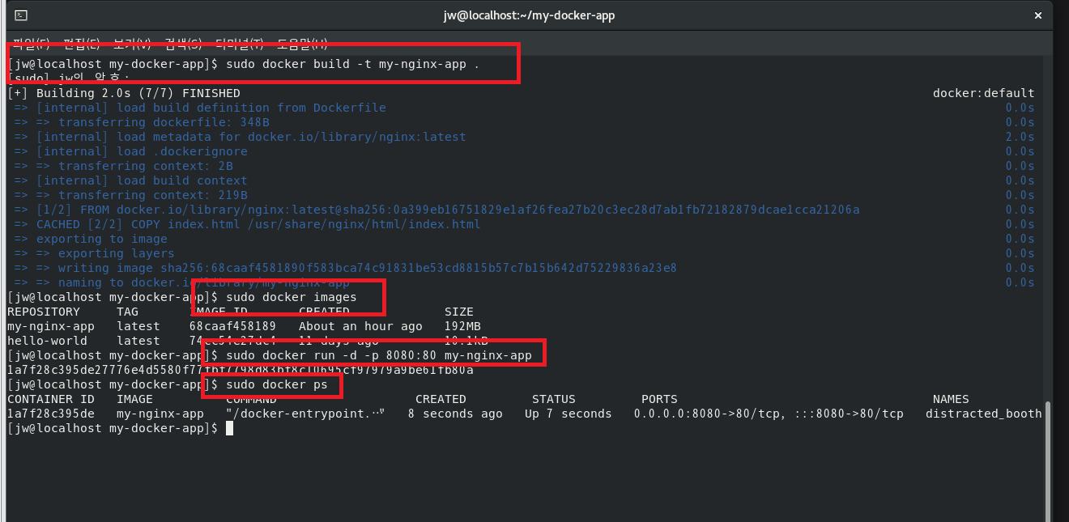The image size is (1069, 522).
Task: Click the full container hash 1a7f28c395de27776e4d...
Action: (241, 370)
